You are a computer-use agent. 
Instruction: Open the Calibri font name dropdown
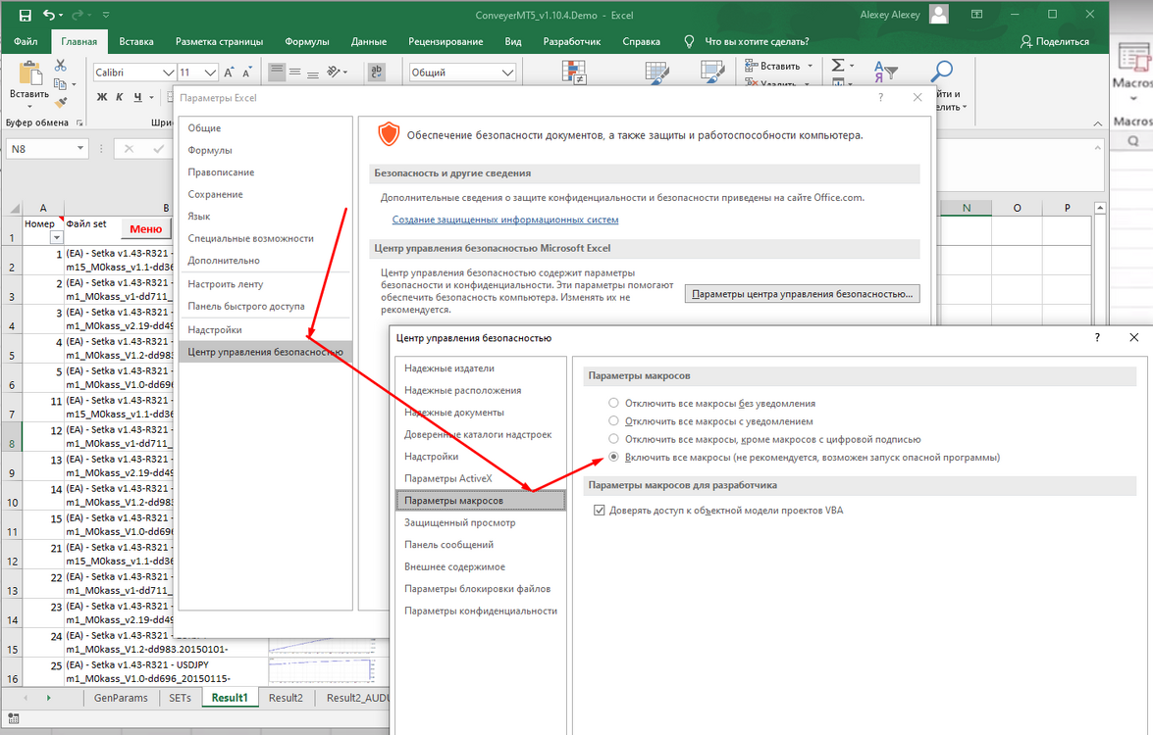168,72
